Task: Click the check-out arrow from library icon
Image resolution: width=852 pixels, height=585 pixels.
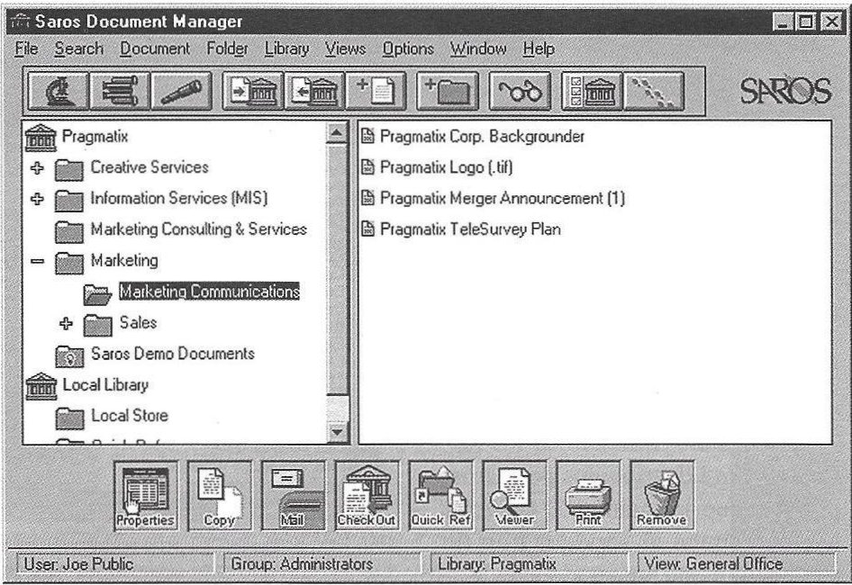Action: pyautogui.click(x=314, y=91)
